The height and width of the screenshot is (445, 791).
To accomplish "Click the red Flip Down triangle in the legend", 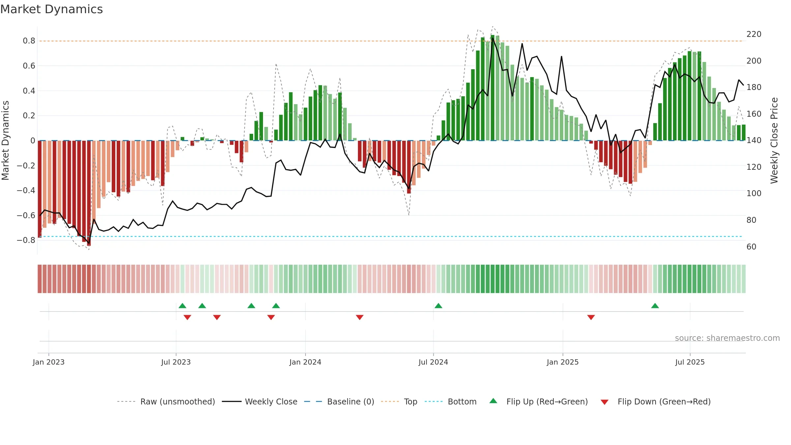I will [604, 402].
